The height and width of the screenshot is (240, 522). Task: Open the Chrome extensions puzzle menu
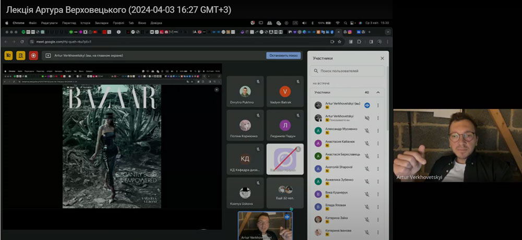tap(359, 42)
